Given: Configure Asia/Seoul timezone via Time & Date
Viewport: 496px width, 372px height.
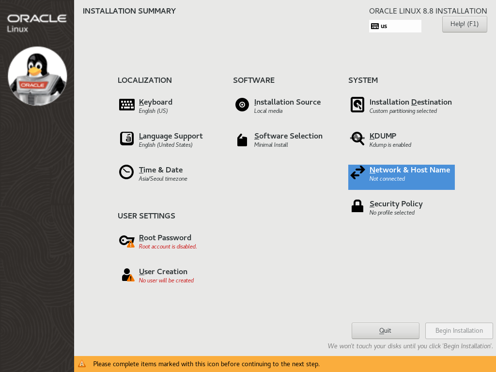Looking at the screenshot, I should coord(160,170).
